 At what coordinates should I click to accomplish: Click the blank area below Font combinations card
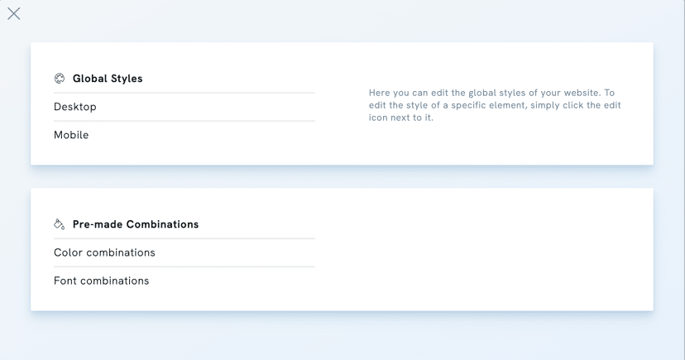point(342,335)
